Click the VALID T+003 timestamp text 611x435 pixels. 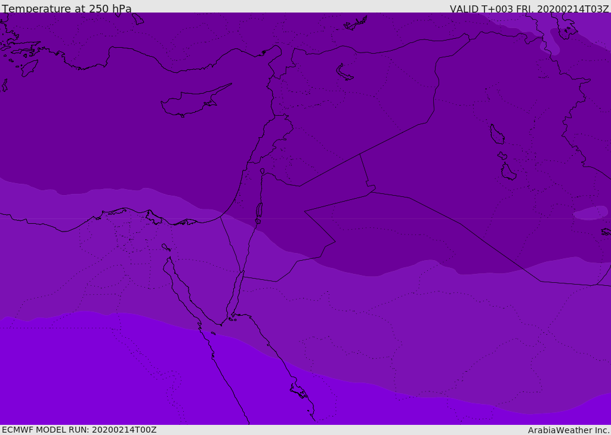[x=529, y=9]
